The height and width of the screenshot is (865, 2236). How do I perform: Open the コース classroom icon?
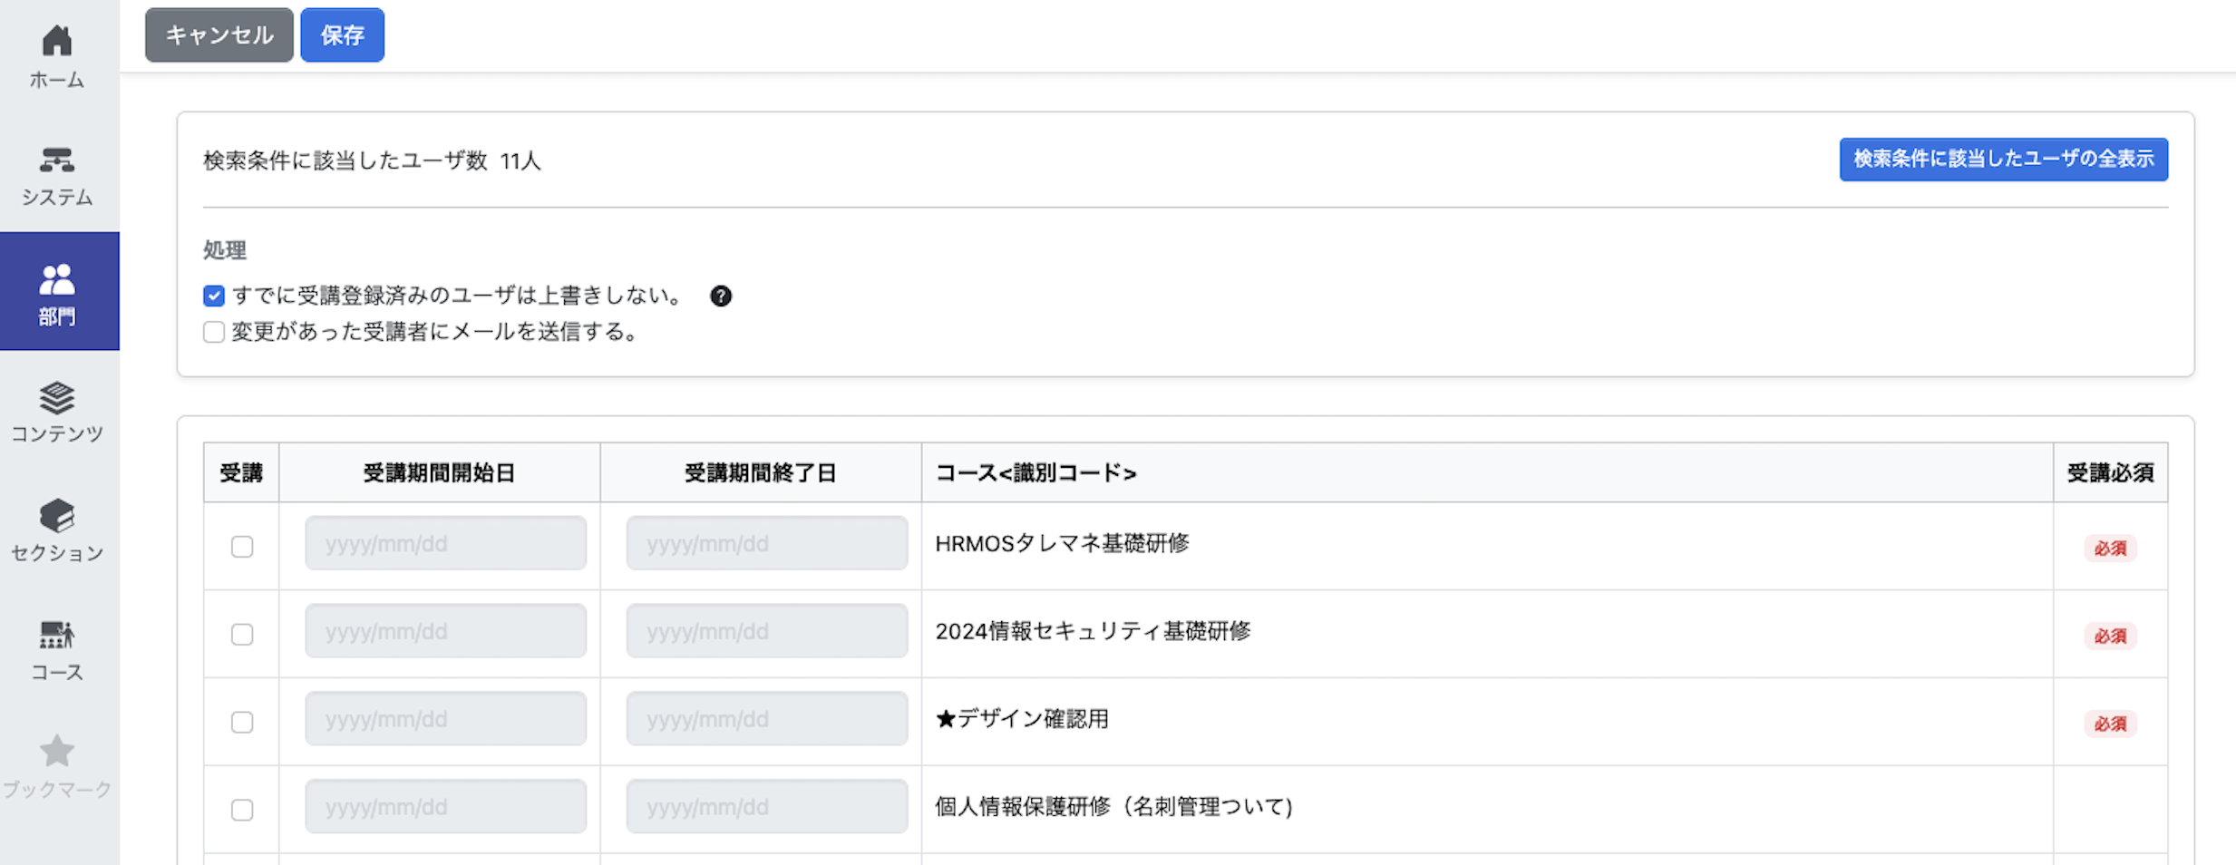click(x=57, y=635)
